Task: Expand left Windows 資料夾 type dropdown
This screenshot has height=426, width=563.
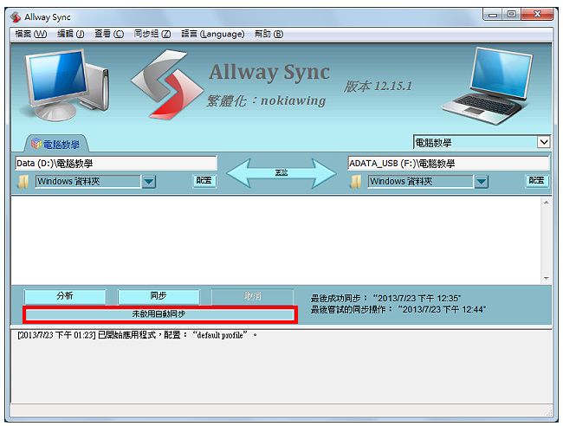Action: tap(148, 182)
